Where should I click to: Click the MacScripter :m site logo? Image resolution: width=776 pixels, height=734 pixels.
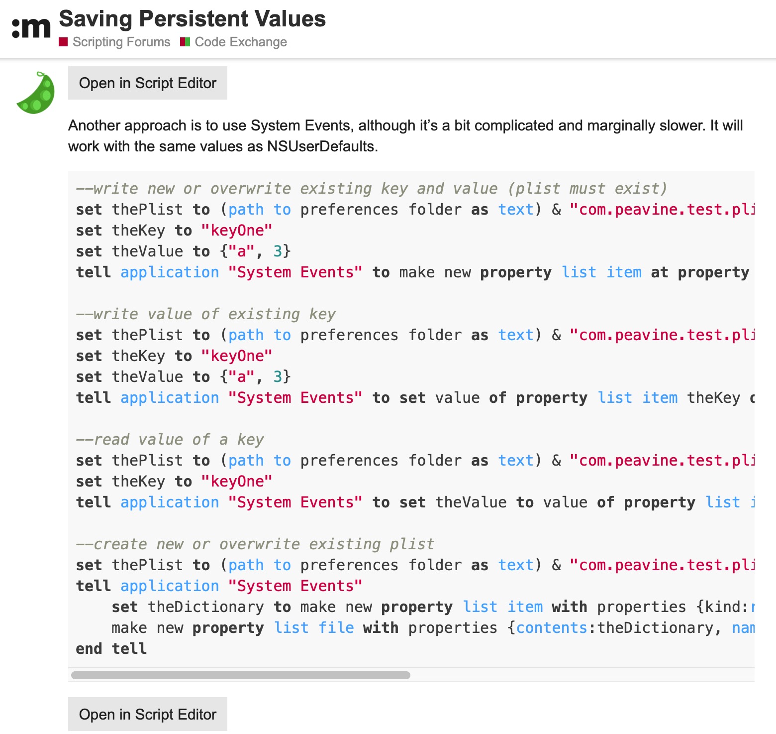[31, 28]
